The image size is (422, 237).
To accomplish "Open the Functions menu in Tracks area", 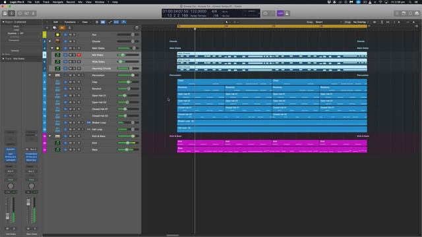I will pyautogui.click(x=71, y=22).
